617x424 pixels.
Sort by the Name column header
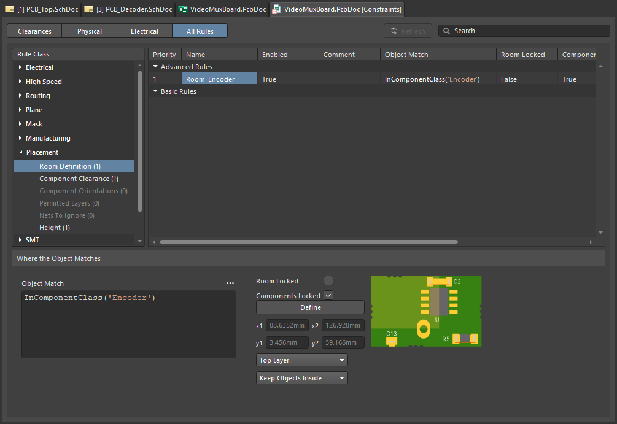pyautogui.click(x=219, y=54)
